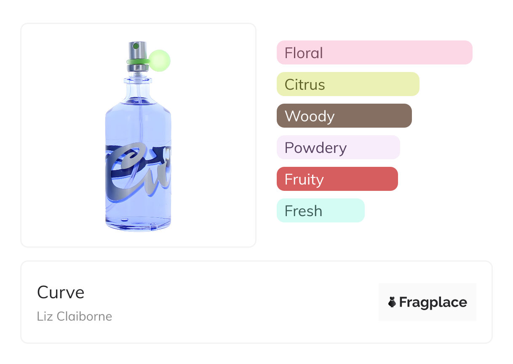Click the Fragplace bottle logo icon
513x364 pixels.
pos(392,302)
